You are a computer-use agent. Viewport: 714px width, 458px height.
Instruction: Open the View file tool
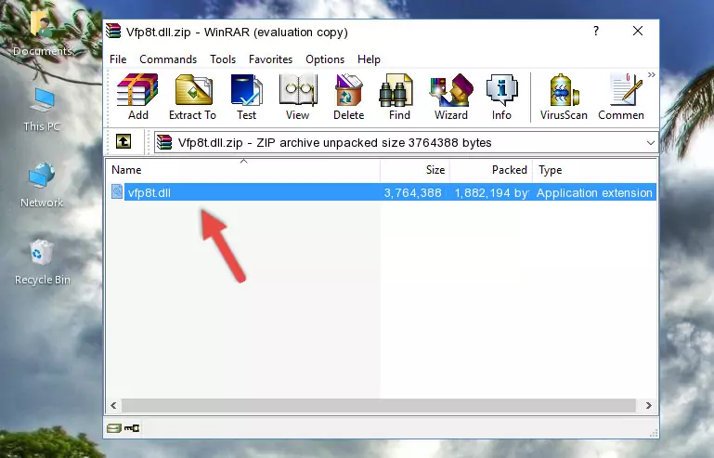[x=298, y=97]
